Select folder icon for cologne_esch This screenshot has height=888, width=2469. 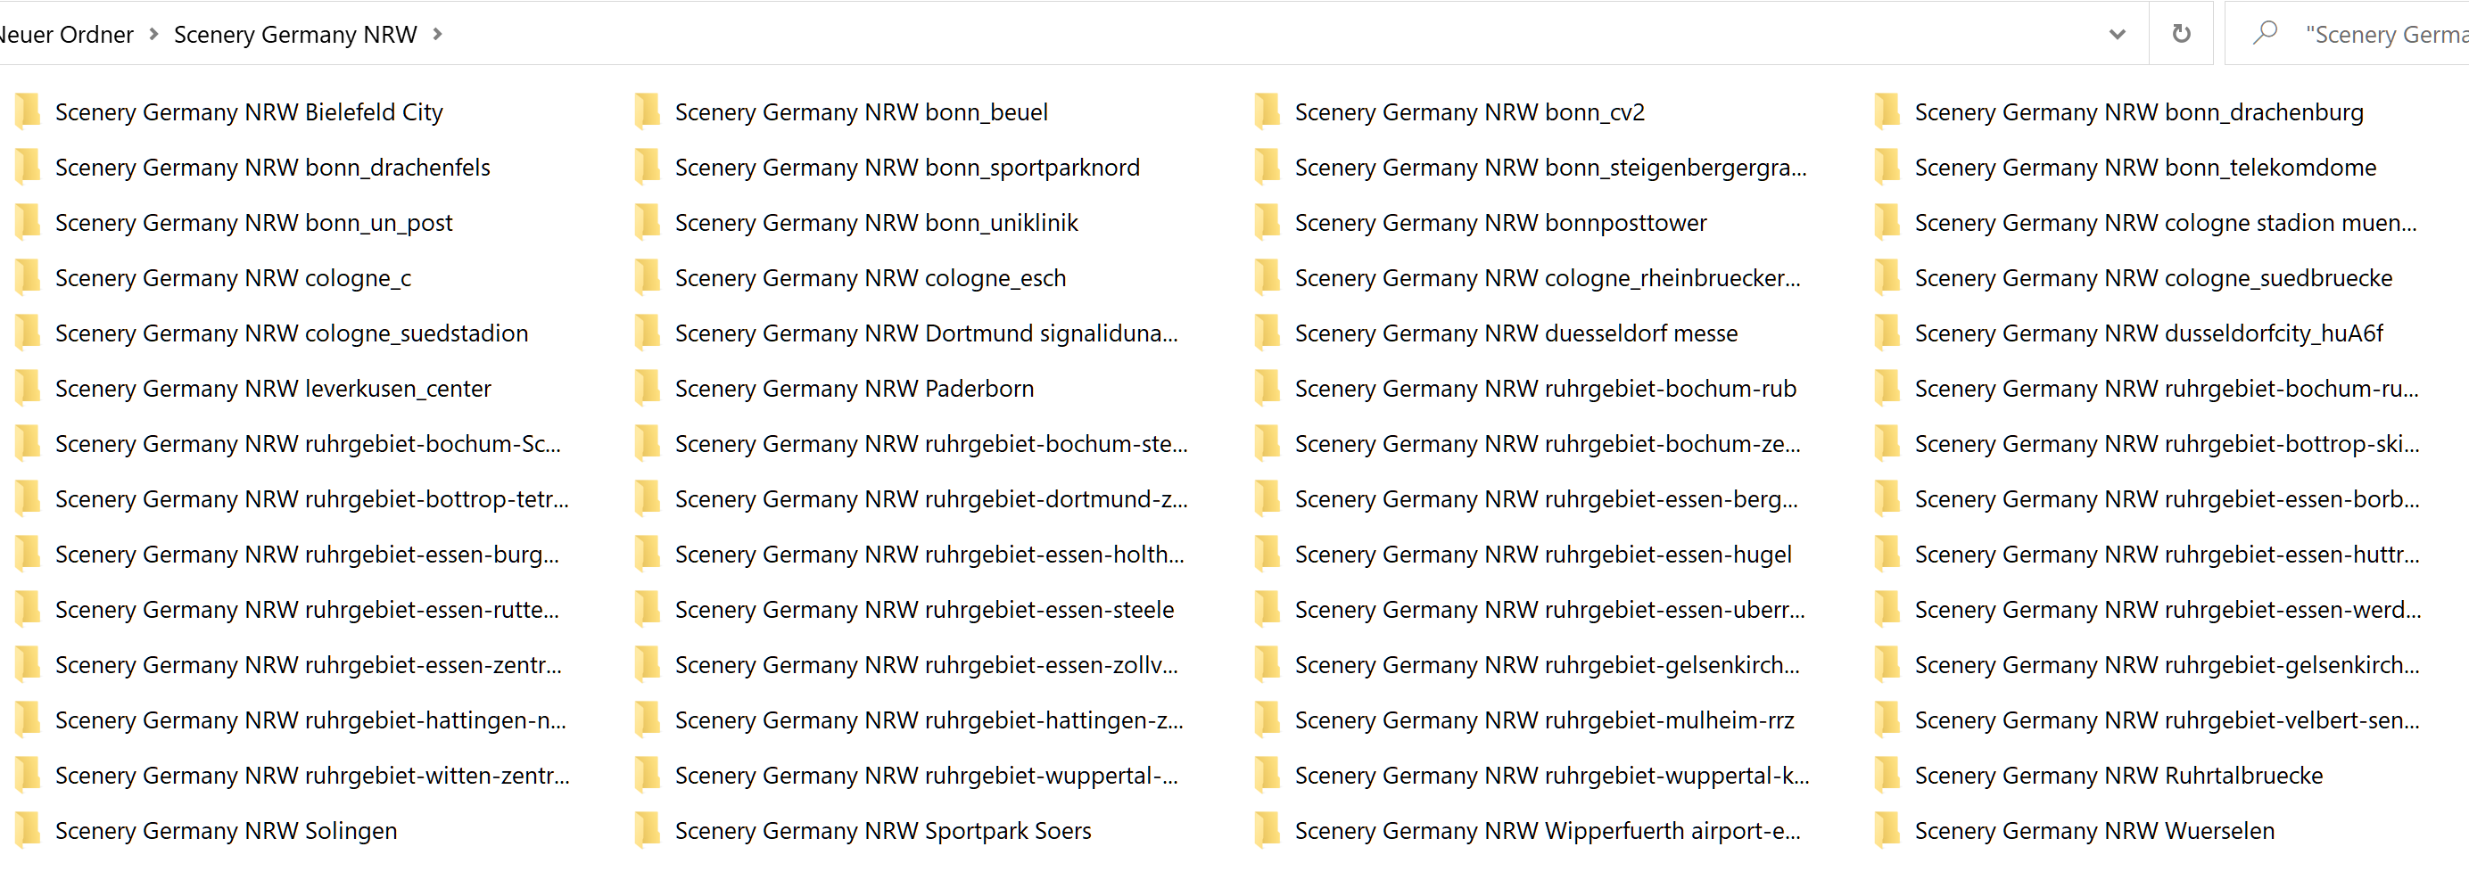(647, 278)
